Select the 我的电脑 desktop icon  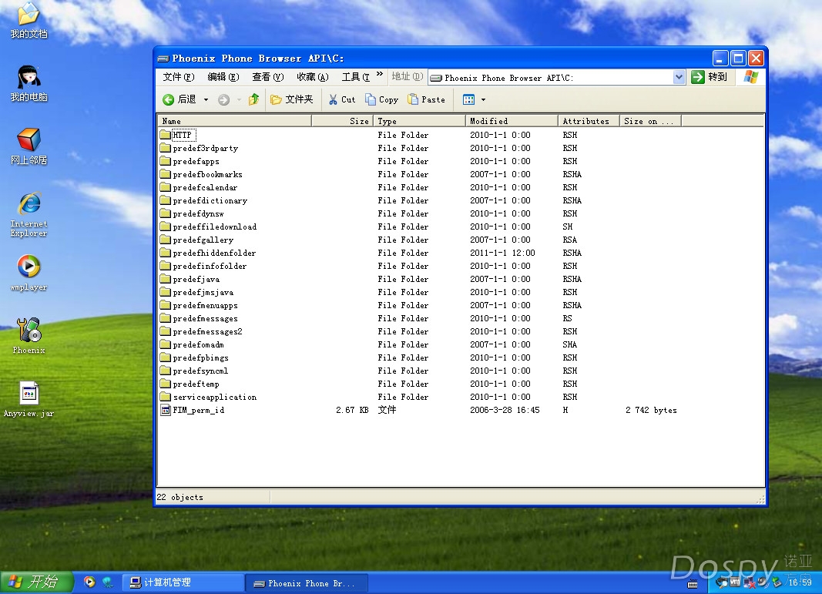(x=29, y=84)
